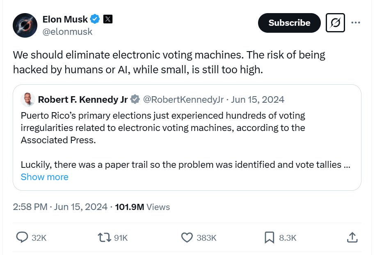This screenshot has height=255, width=384.
Task: Open the quoted tweet's Jun 15, 2024 date
Action: [258, 99]
